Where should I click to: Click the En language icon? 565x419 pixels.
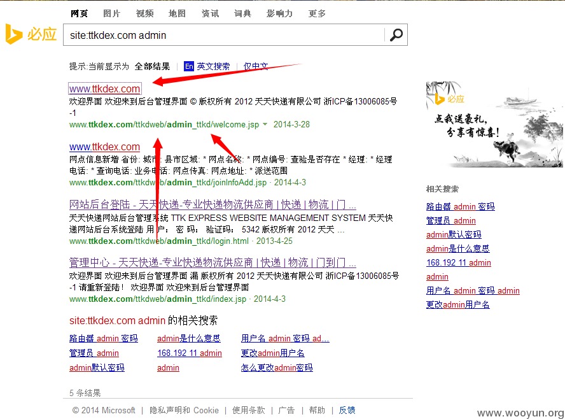189,66
